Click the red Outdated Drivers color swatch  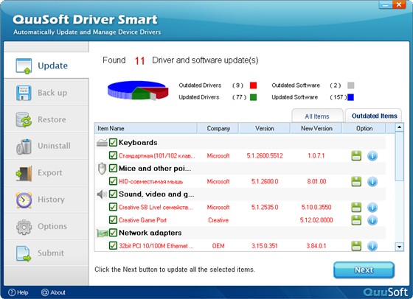point(253,85)
